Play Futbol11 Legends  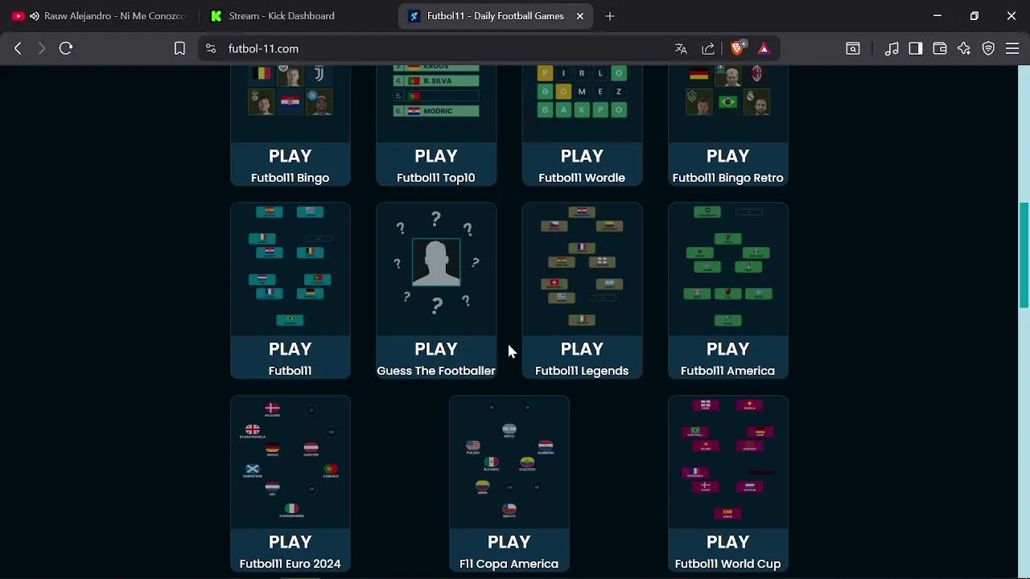582,358
